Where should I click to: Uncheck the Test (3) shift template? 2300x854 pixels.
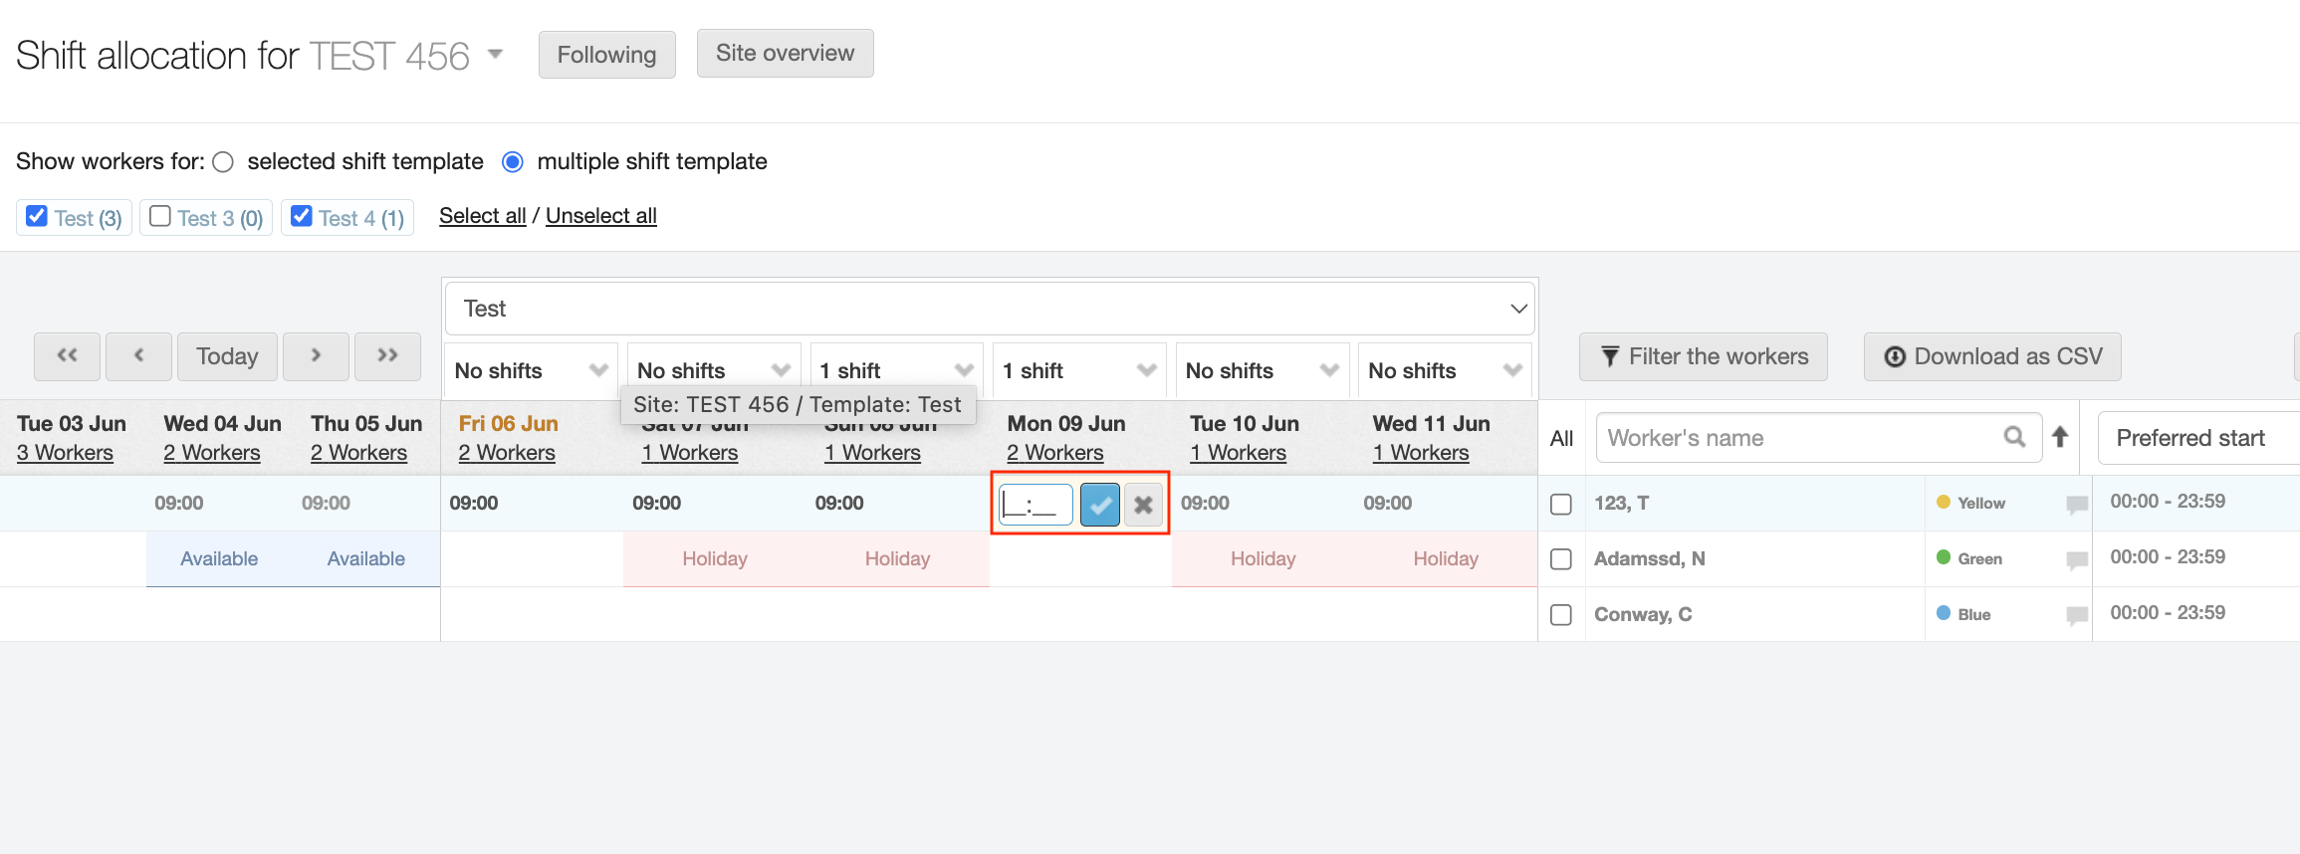click(x=37, y=216)
